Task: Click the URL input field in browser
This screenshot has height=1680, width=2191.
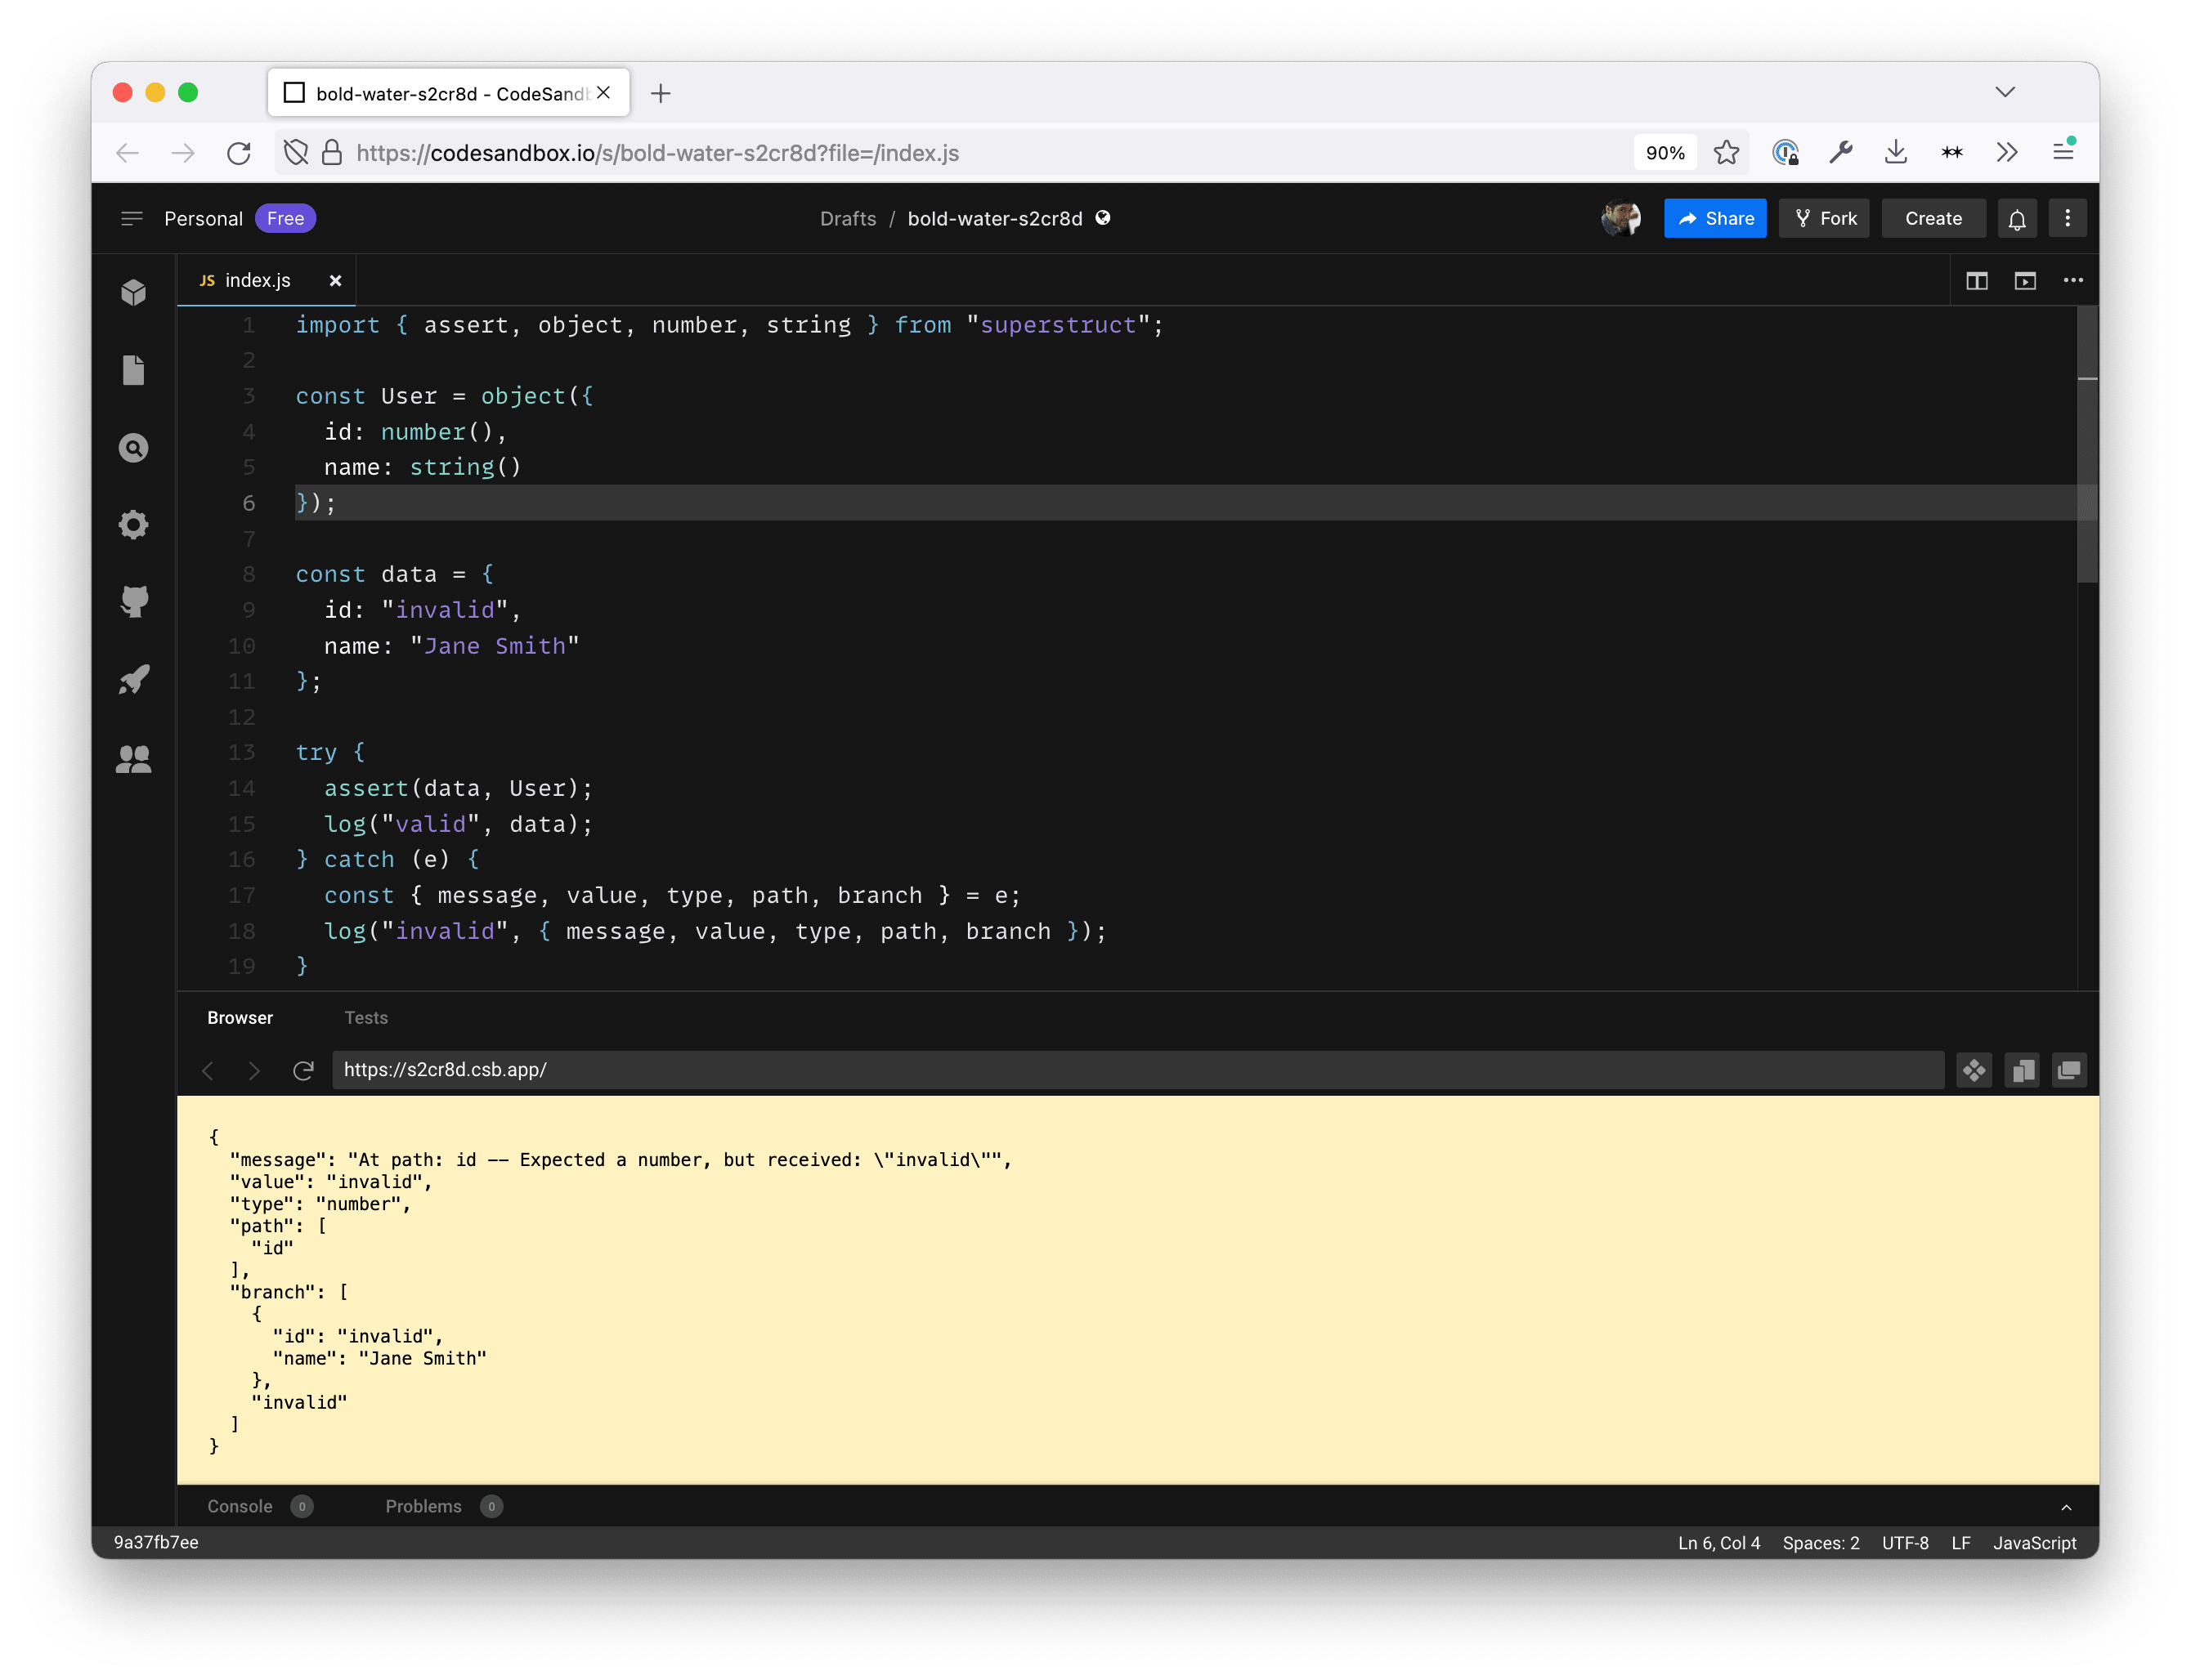Action: coord(1137,1070)
